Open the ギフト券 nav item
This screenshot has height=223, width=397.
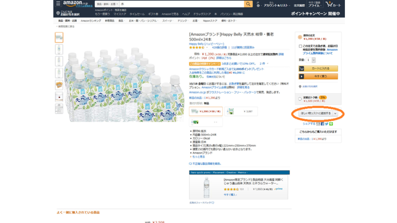click(x=153, y=14)
